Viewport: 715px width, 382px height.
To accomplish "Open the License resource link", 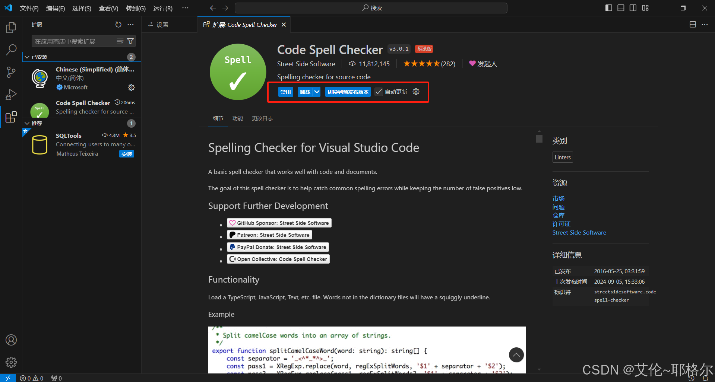I will [561, 224].
